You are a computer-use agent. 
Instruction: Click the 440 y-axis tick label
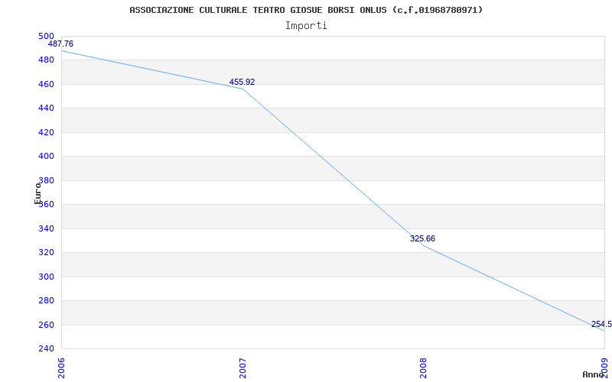pos(46,108)
